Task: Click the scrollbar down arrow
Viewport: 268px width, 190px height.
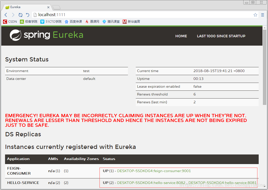Action: coord(264,186)
